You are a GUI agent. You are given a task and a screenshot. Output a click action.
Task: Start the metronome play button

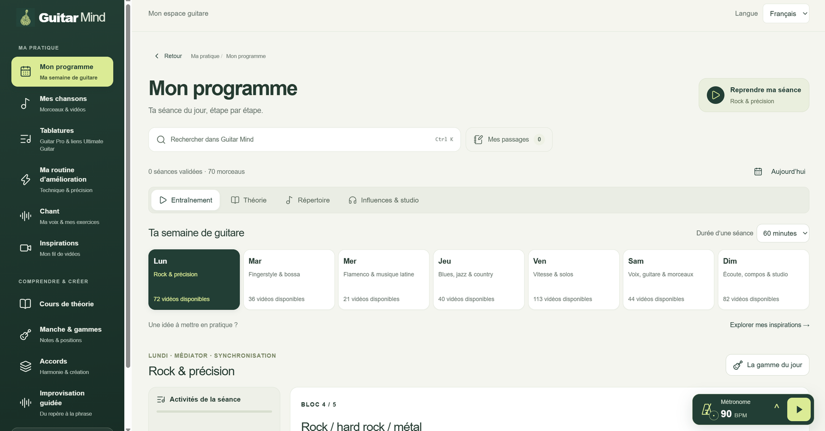(x=798, y=410)
